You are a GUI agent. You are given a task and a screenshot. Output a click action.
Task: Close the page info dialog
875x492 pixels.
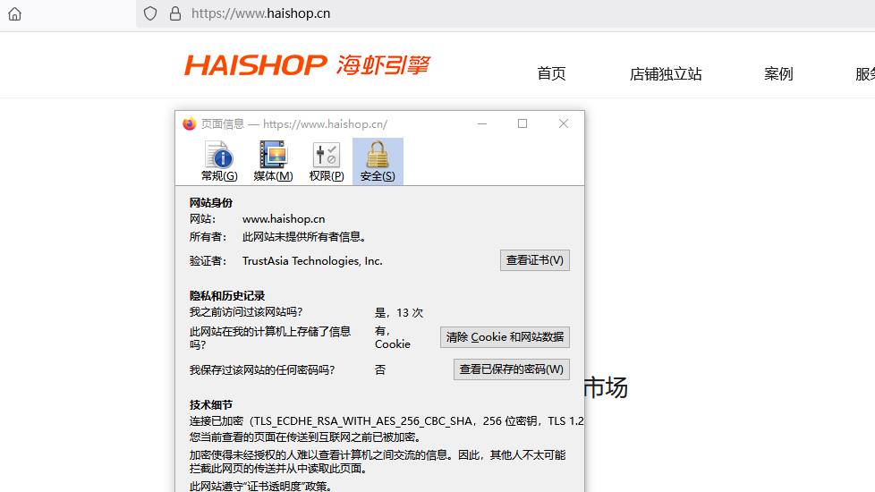(564, 123)
